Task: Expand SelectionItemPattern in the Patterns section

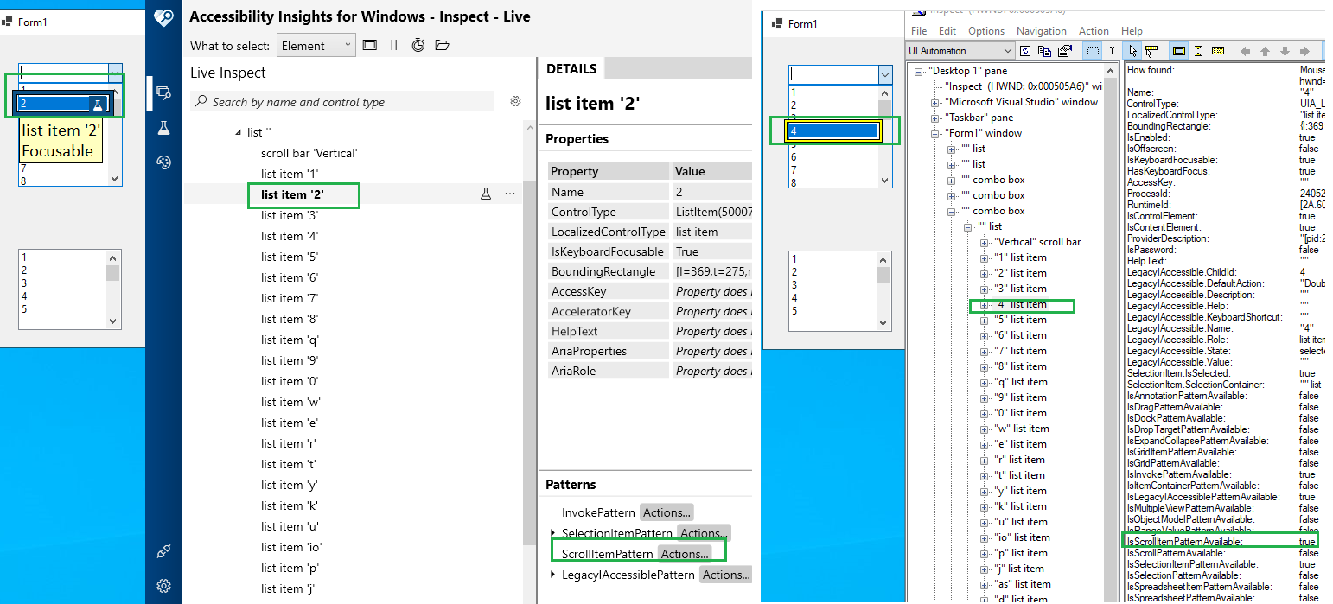Action: pyautogui.click(x=553, y=532)
